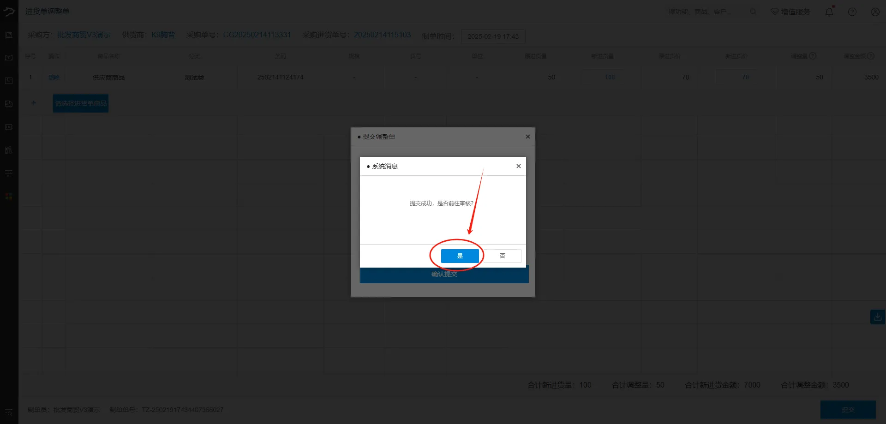Click 删除 link in row 1
The image size is (886, 424).
54,77
